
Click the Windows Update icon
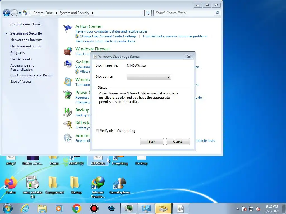coord(68,82)
